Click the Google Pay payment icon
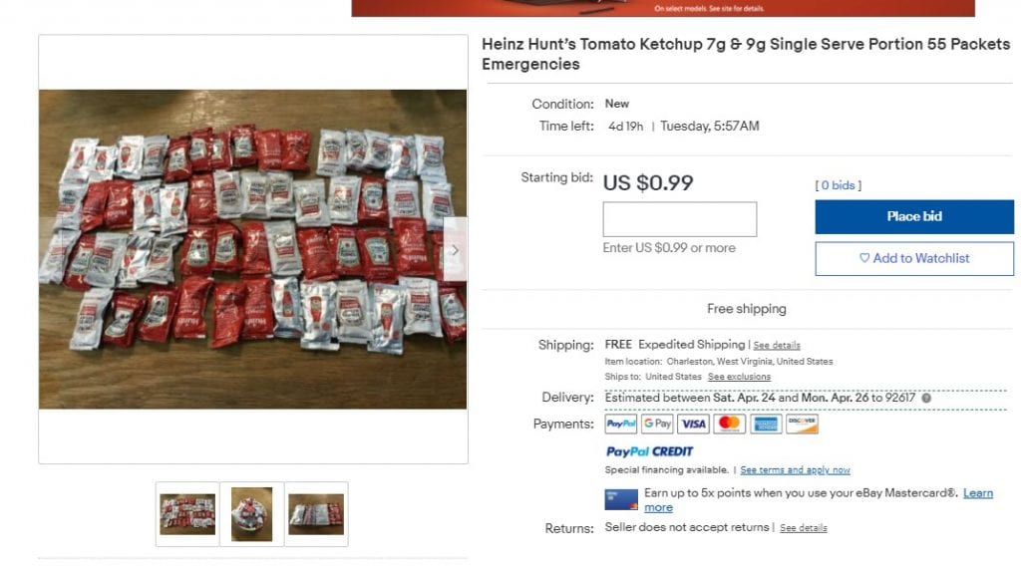Screen dimensions: 1021x571 657,424
